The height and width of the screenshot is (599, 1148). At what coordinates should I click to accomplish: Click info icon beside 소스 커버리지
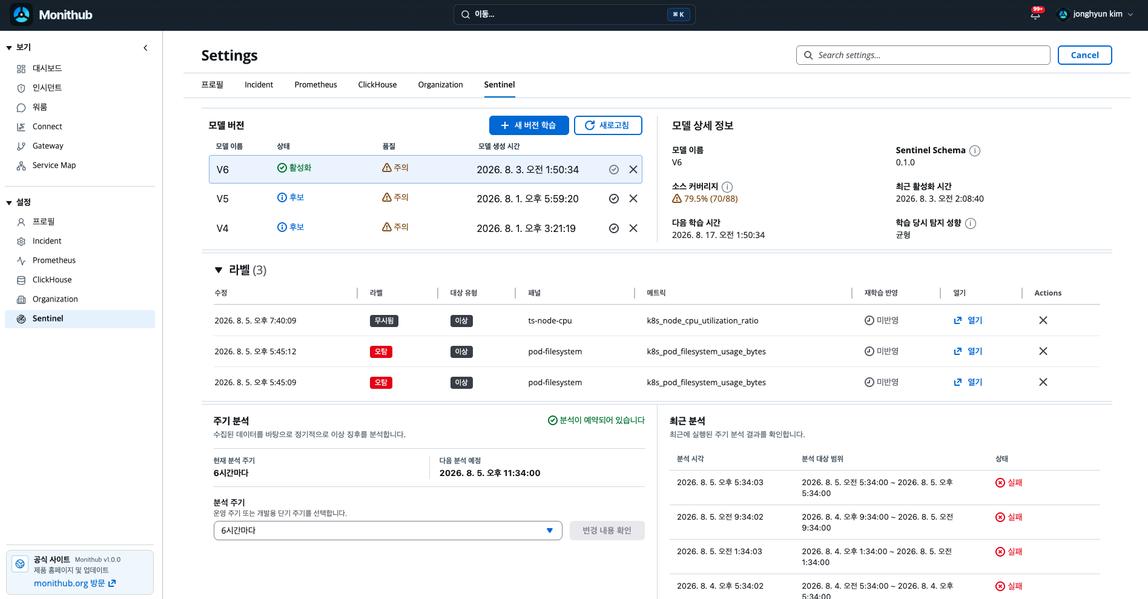(x=727, y=187)
